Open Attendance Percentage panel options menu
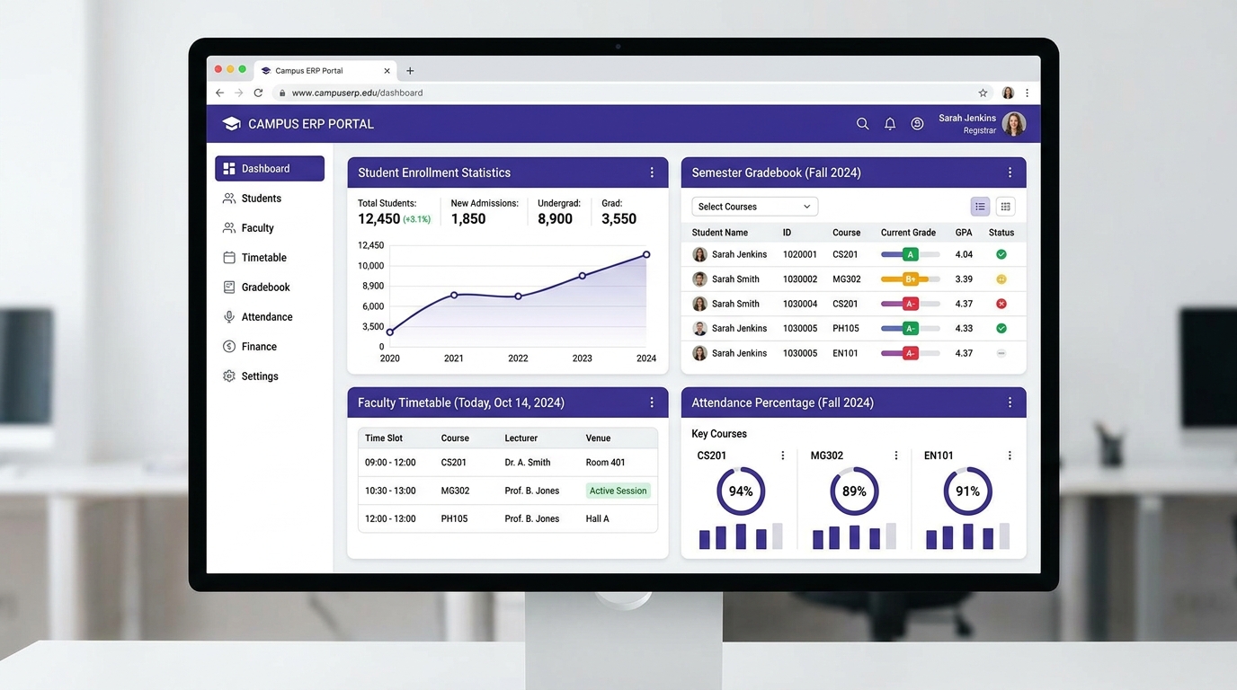 pyautogui.click(x=1010, y=402)
